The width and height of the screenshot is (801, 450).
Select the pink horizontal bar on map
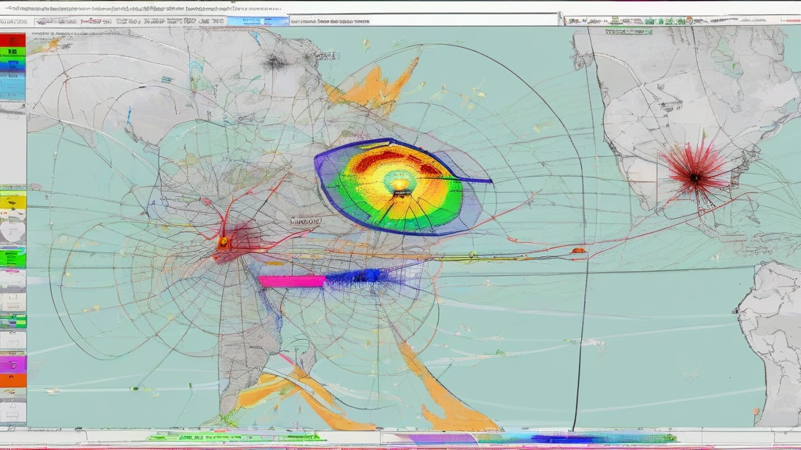(292, 280)
